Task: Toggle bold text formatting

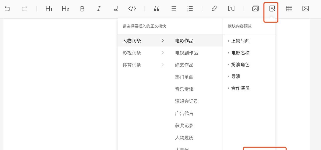Action: click(x=82, y=8)
